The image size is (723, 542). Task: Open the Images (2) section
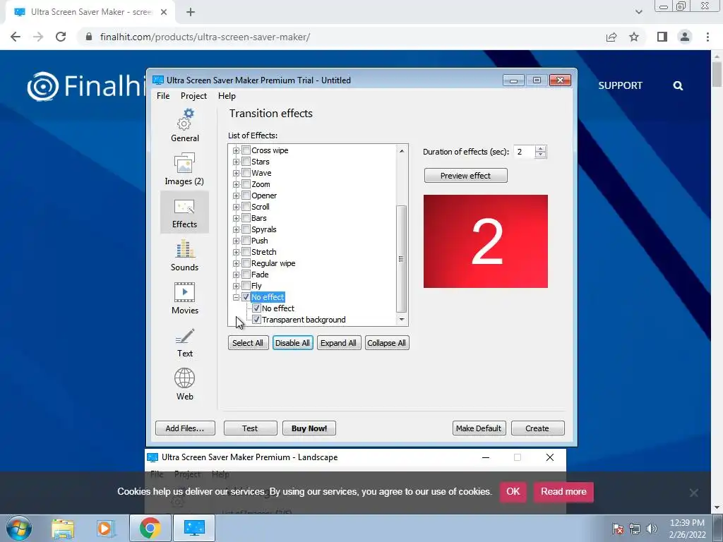(x=184, y=169)
